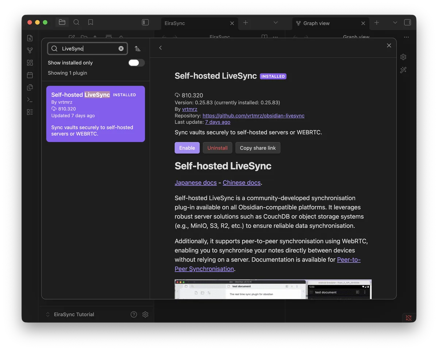Open command palette icon in the ribbon
The height and width of the screenshot is (351, 438).
(x=30, y=100)
